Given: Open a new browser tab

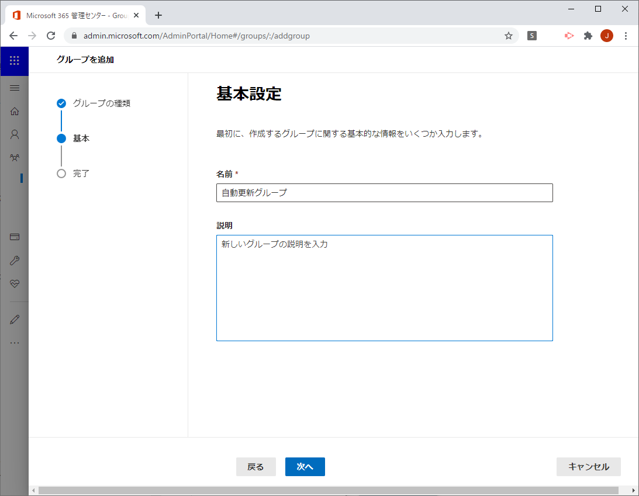Looking at the screenshot, I should coord(158,15).
